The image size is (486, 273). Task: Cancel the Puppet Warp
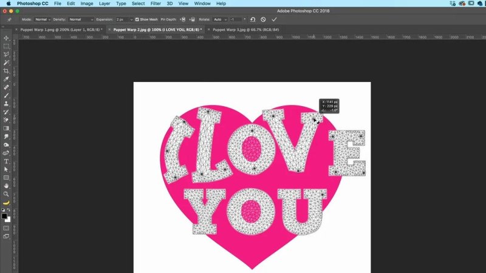263,19
